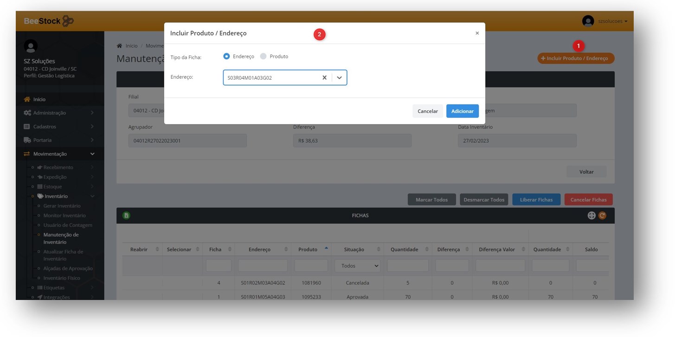Click the Ficha column filter field
The height and width of the screenshot is (337, 675).
[x=219, y=266]
